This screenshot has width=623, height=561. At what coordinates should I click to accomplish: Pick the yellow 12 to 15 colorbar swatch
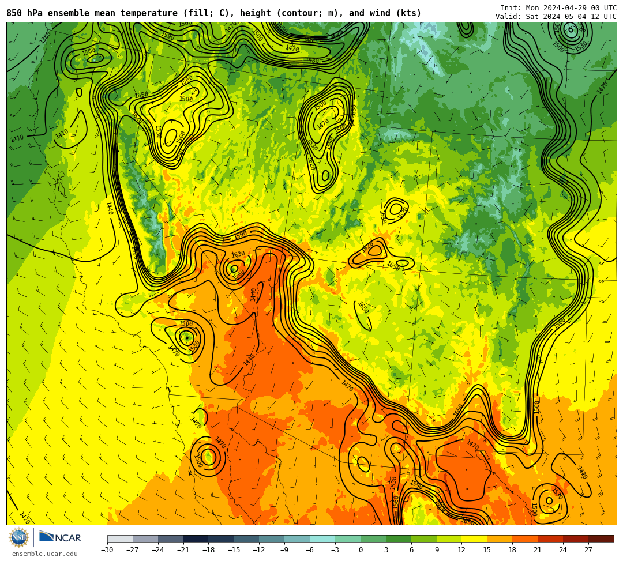point(474,539)
